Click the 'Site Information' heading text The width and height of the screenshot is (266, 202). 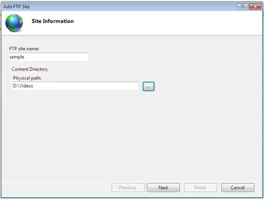(53, 21)
